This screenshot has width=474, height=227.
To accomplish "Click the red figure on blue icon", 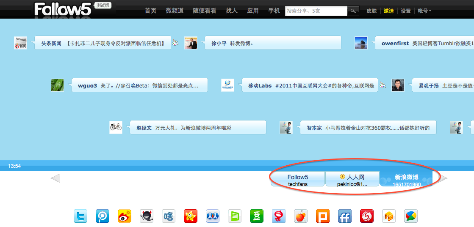I will click(x=279, y=216).
